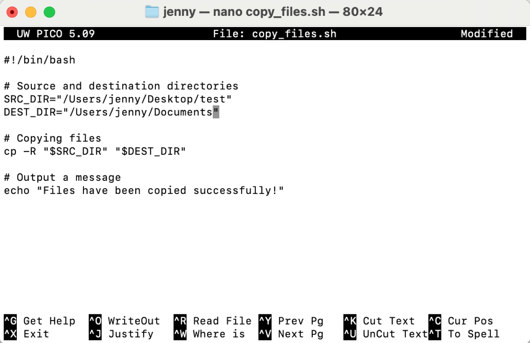530x343 pixels.
Task: Click the highlighted cursor after Documents
Action: point(216,112)
